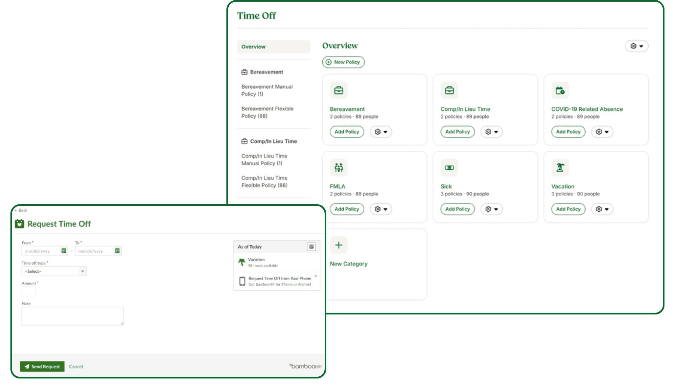Click the New Category plus icon
Image resolution: width=673 pixels, height=386 pixels.
tap(338, 245)
